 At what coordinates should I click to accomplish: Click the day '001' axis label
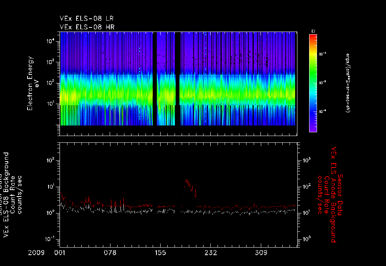(60, 253)
